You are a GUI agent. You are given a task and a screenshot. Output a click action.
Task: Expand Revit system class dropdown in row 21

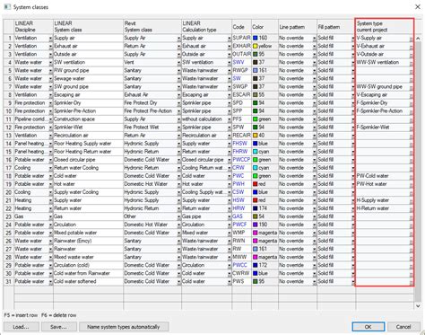(178, 200)
